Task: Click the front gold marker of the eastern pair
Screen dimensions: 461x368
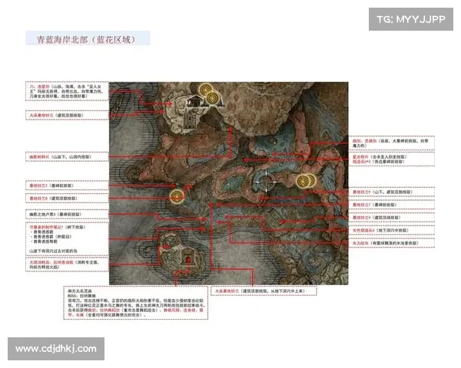Action: tap(302, 182)
